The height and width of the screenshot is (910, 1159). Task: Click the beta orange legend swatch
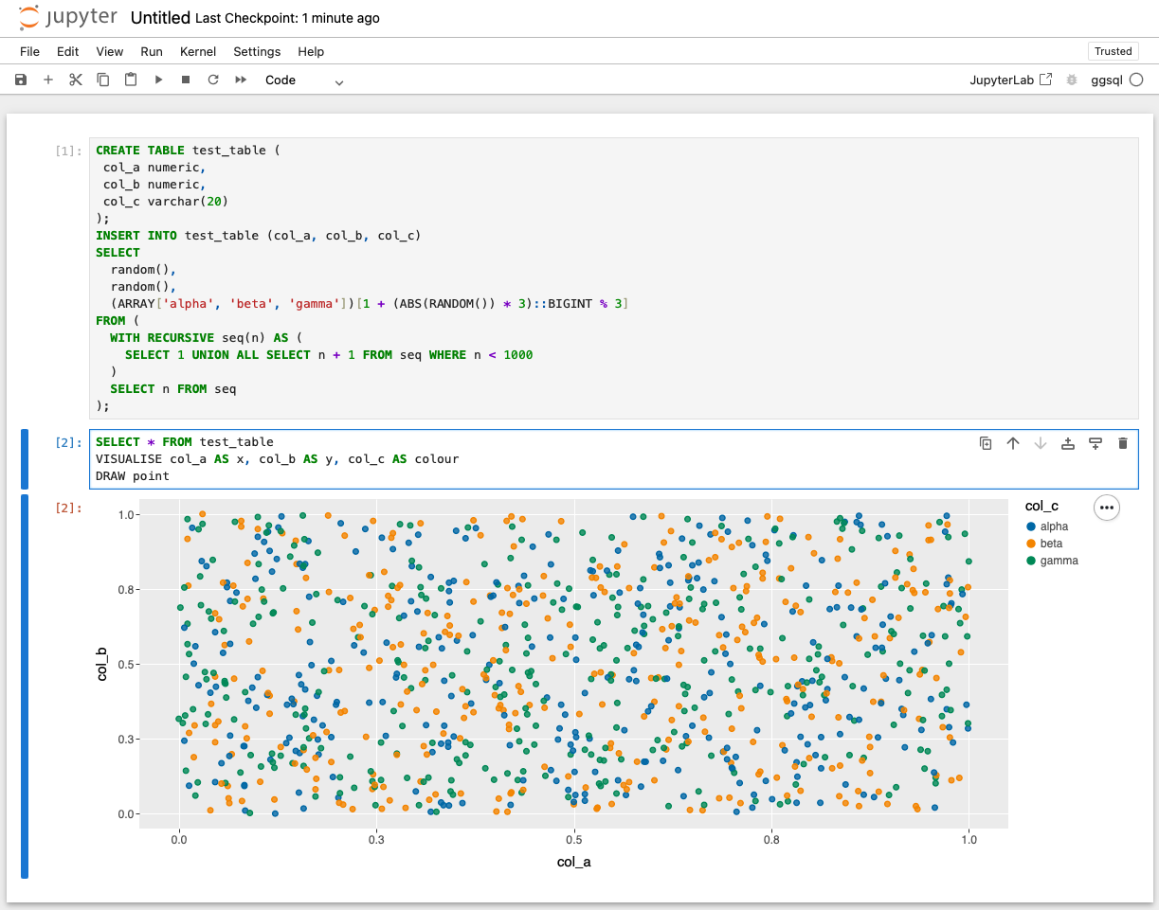tap(1031, 544)
